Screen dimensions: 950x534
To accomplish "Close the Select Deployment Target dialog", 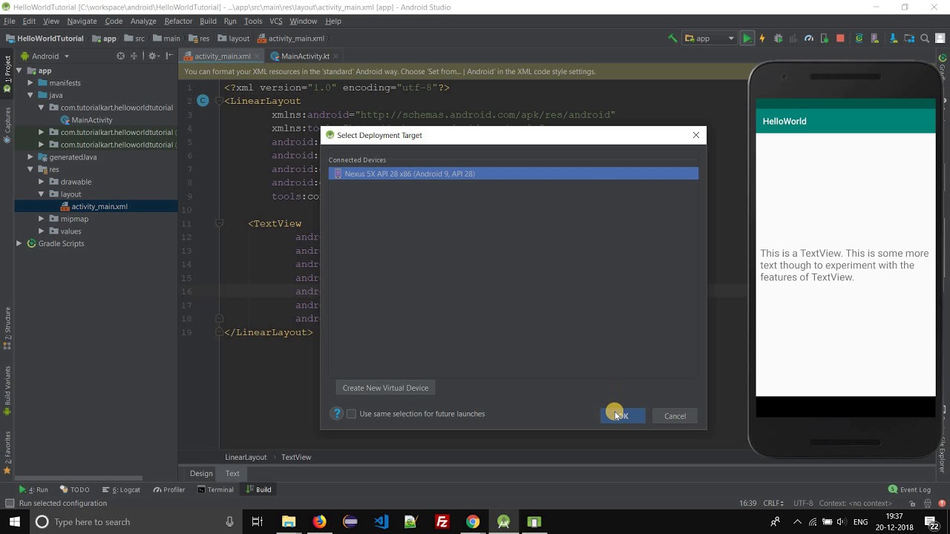I will pyautogui.click(x=695, y=135).
